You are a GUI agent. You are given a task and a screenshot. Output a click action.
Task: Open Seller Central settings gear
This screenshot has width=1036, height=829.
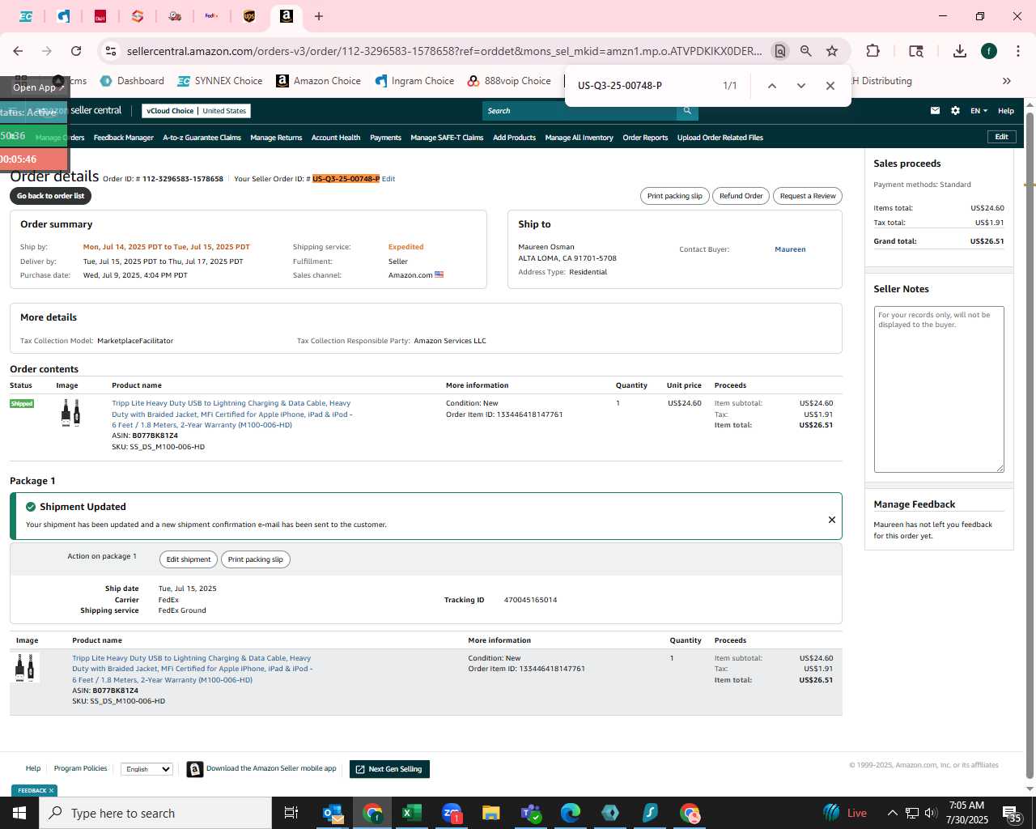click(955, 111)
